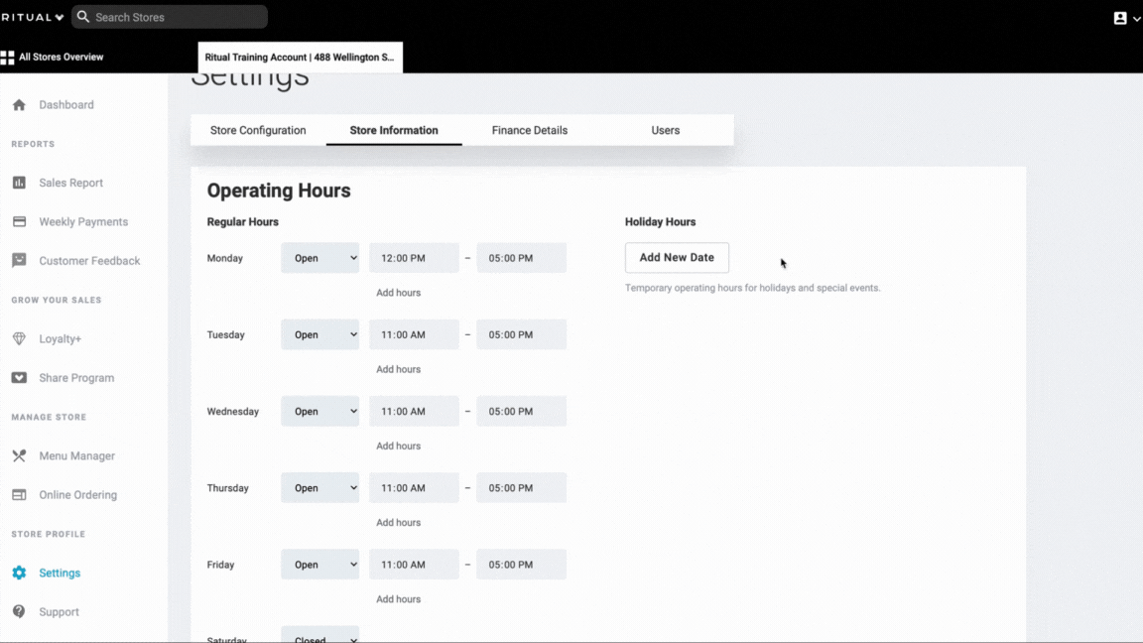Open the Settings sidebar link

click(60, 573)
